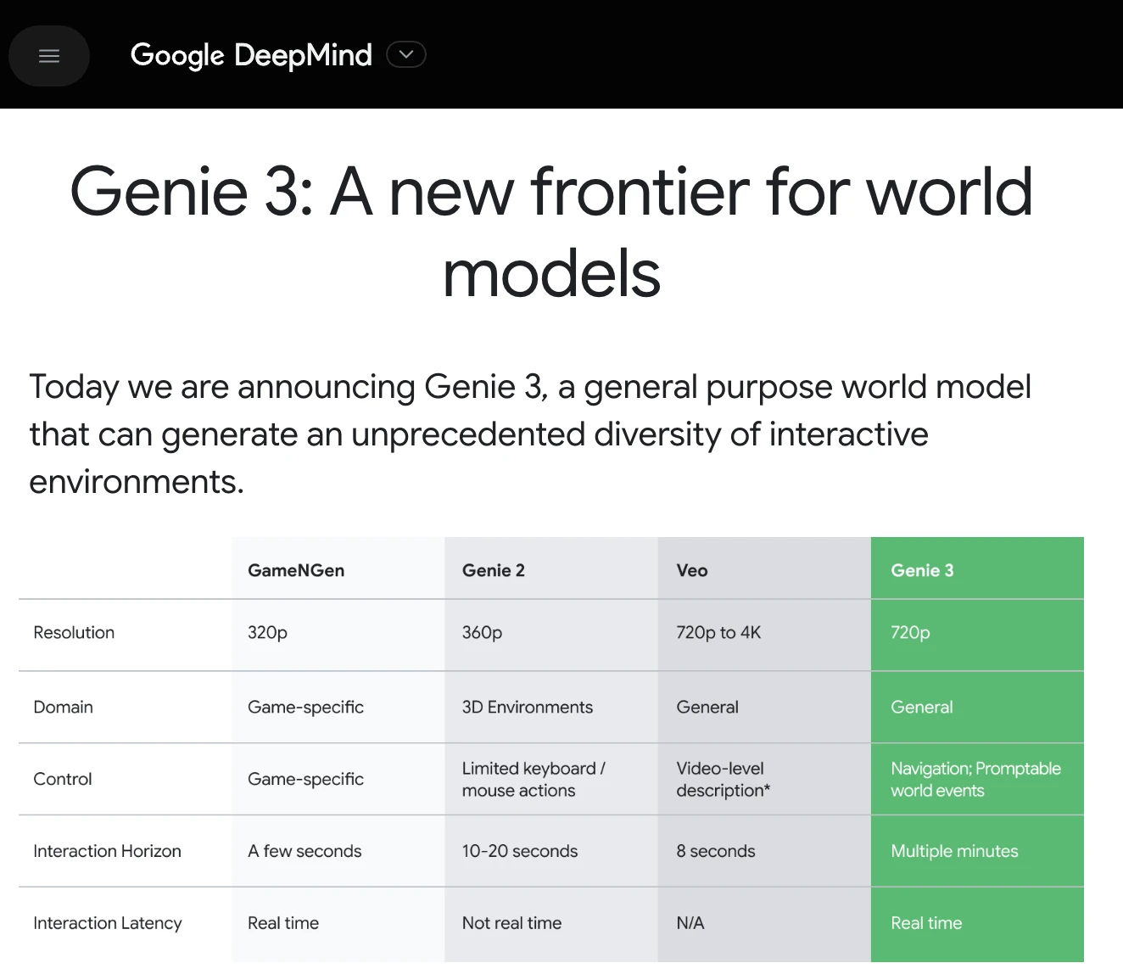Select the GameNGen column header
The width and height of the screenshot is (1123, 974).
click(296, 570)
